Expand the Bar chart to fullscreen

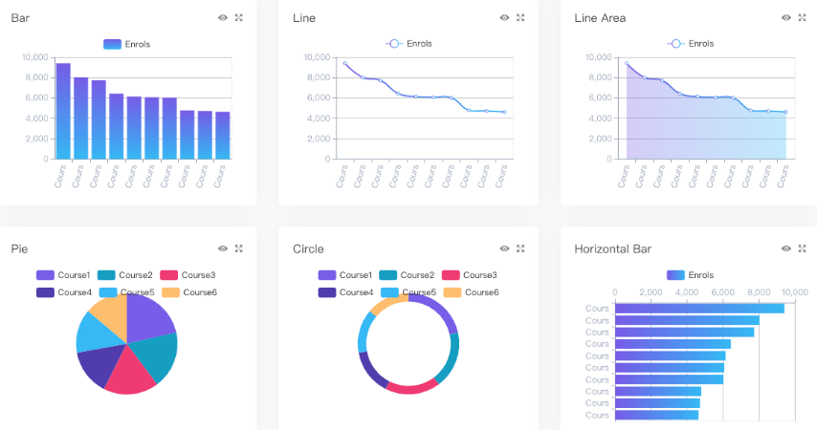(238, 18)
